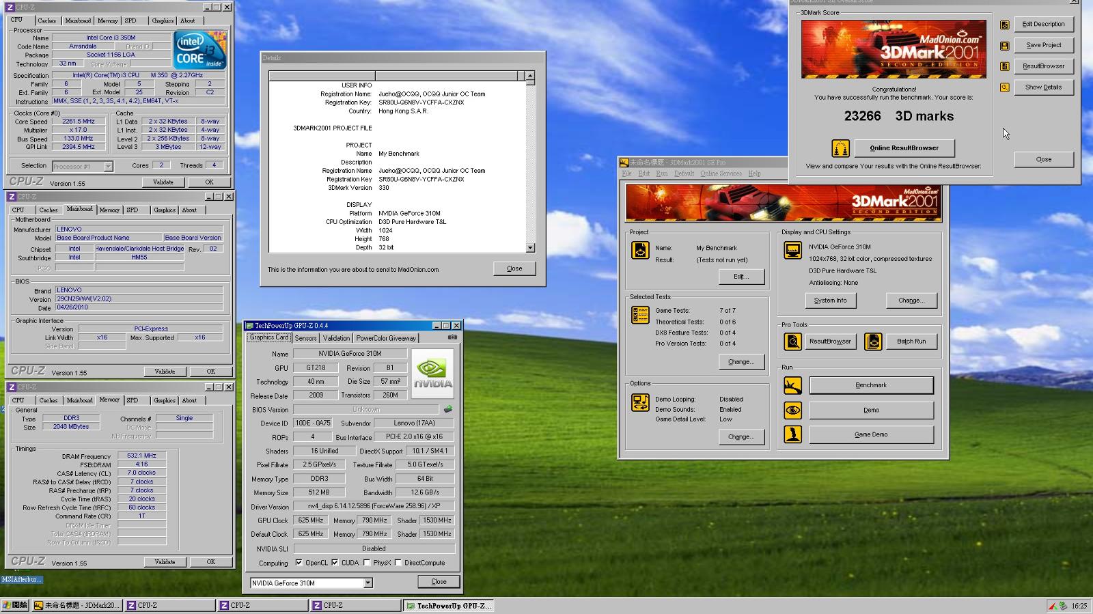The image size is (1093, 614).
Task: Click the System Info button
Action: point(830,301)
